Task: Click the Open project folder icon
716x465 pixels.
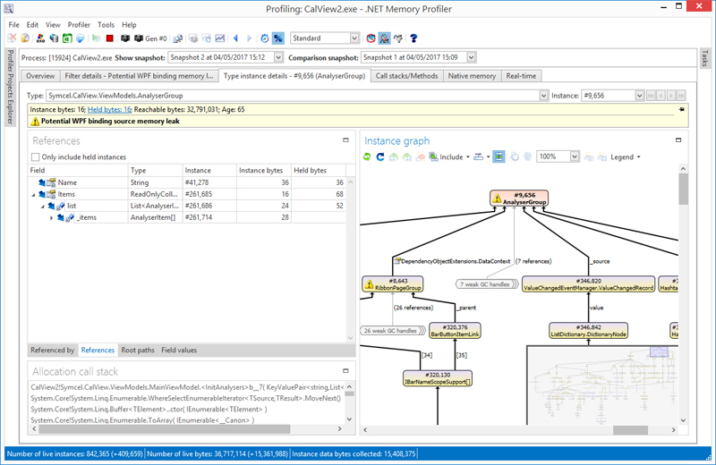Action: pos(26,38)
